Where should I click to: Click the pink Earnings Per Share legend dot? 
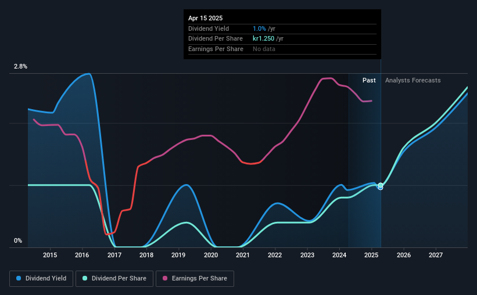click(165, 278)
